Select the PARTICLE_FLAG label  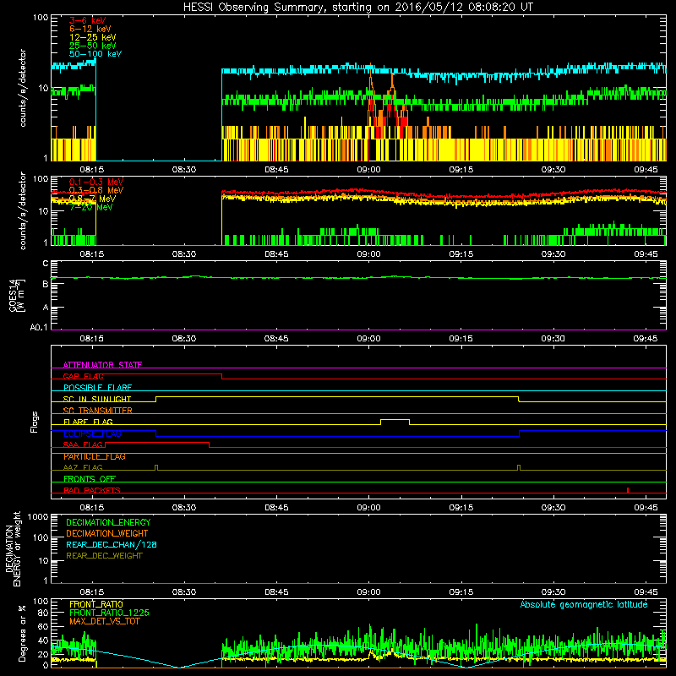coord(95,456)
